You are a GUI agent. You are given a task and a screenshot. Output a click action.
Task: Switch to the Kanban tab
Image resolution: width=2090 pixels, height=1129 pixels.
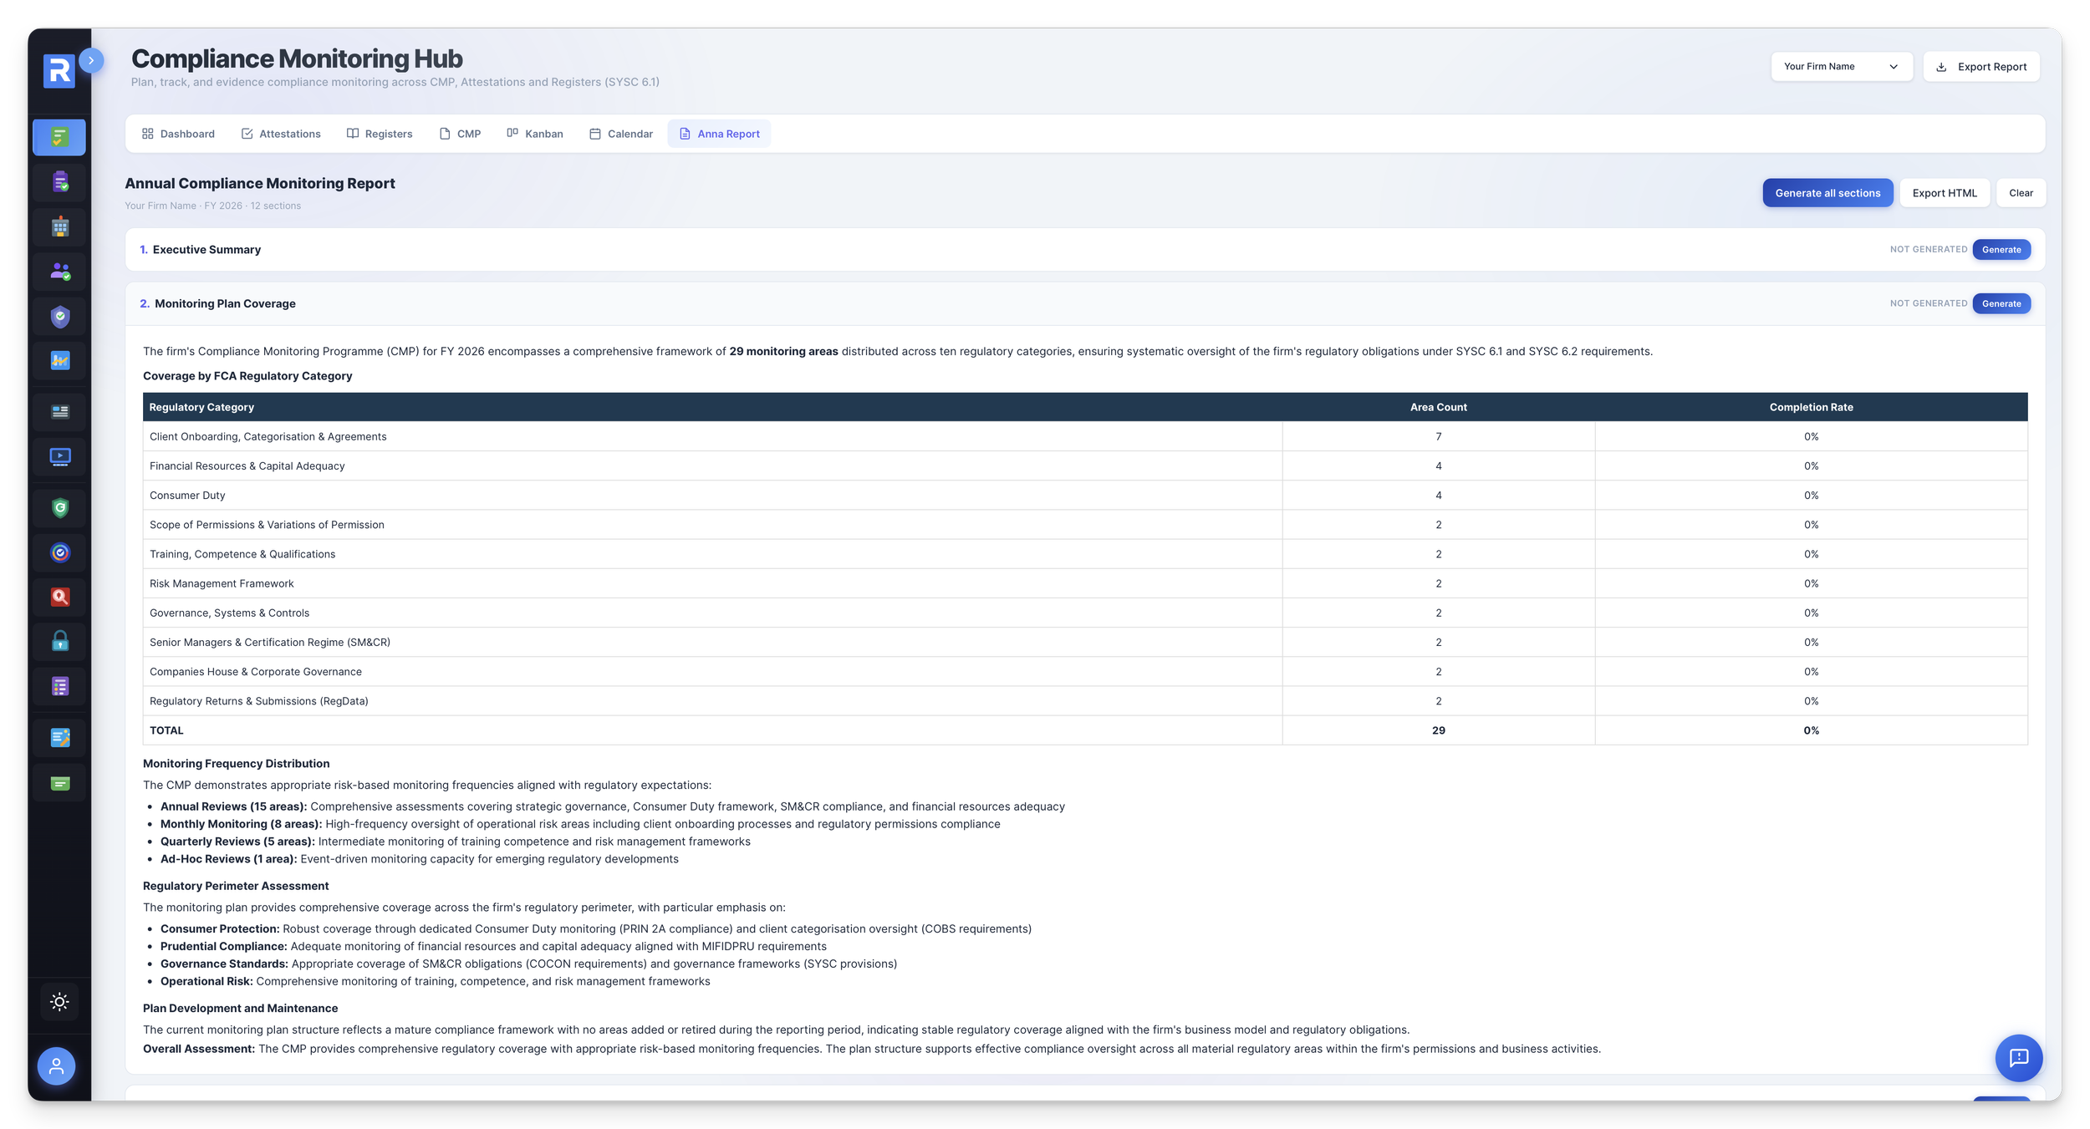coord(535,133)
